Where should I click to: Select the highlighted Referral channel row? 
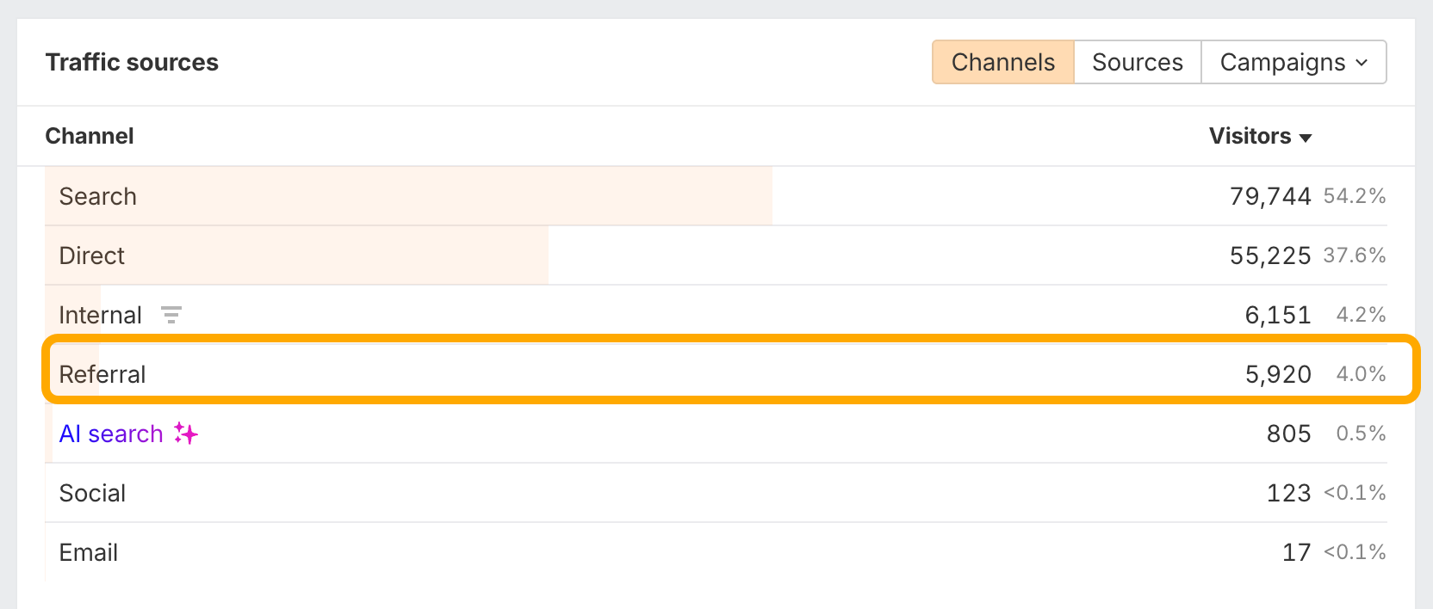tap(729, 370)
